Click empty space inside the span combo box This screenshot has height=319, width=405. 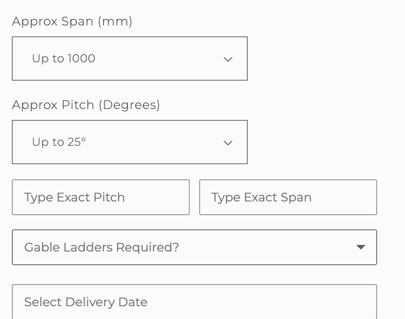click(x=160, y=59)
